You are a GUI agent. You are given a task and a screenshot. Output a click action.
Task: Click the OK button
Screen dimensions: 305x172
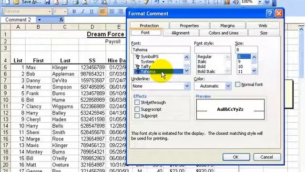tap(236, 157)
